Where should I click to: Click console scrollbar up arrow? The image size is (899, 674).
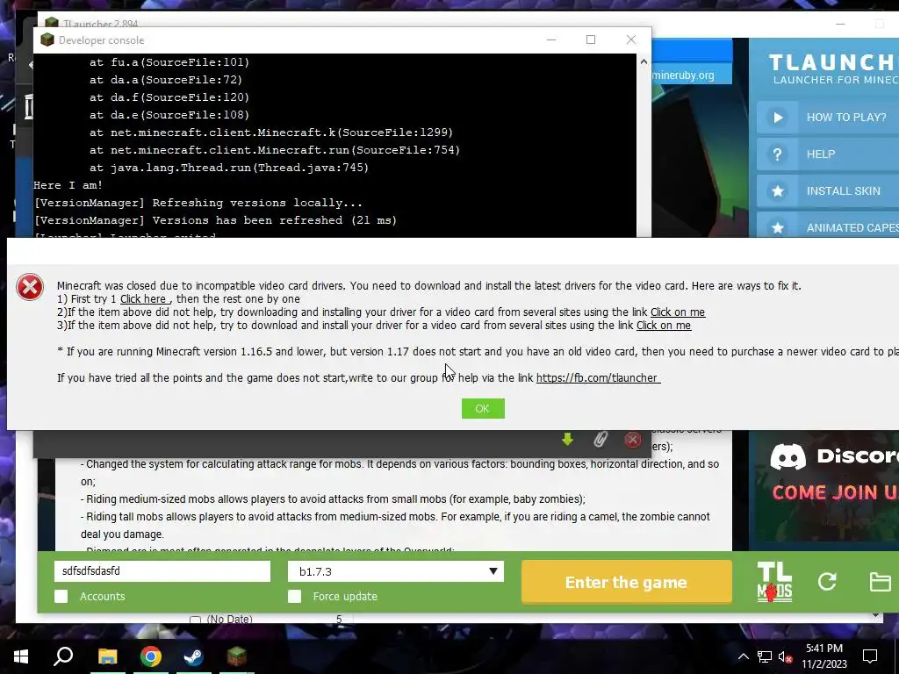644,61
